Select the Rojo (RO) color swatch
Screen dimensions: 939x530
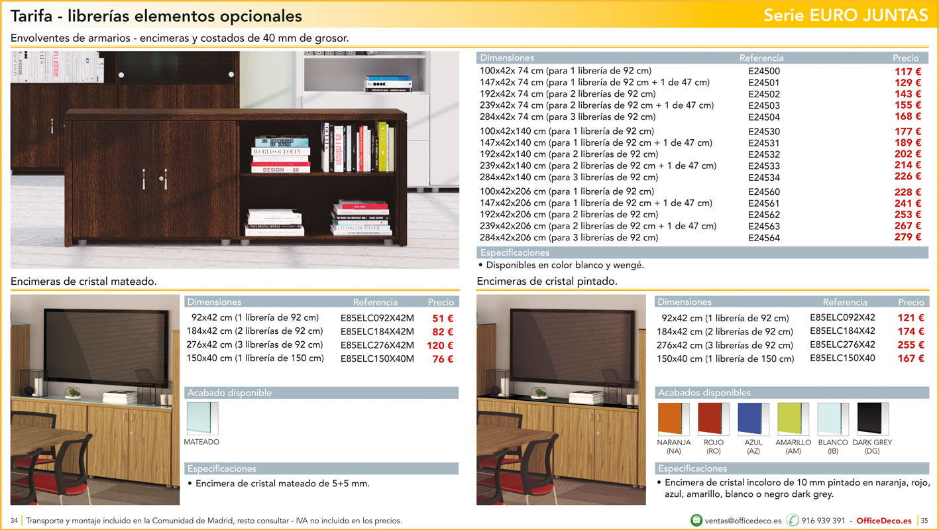pos(713,419)
